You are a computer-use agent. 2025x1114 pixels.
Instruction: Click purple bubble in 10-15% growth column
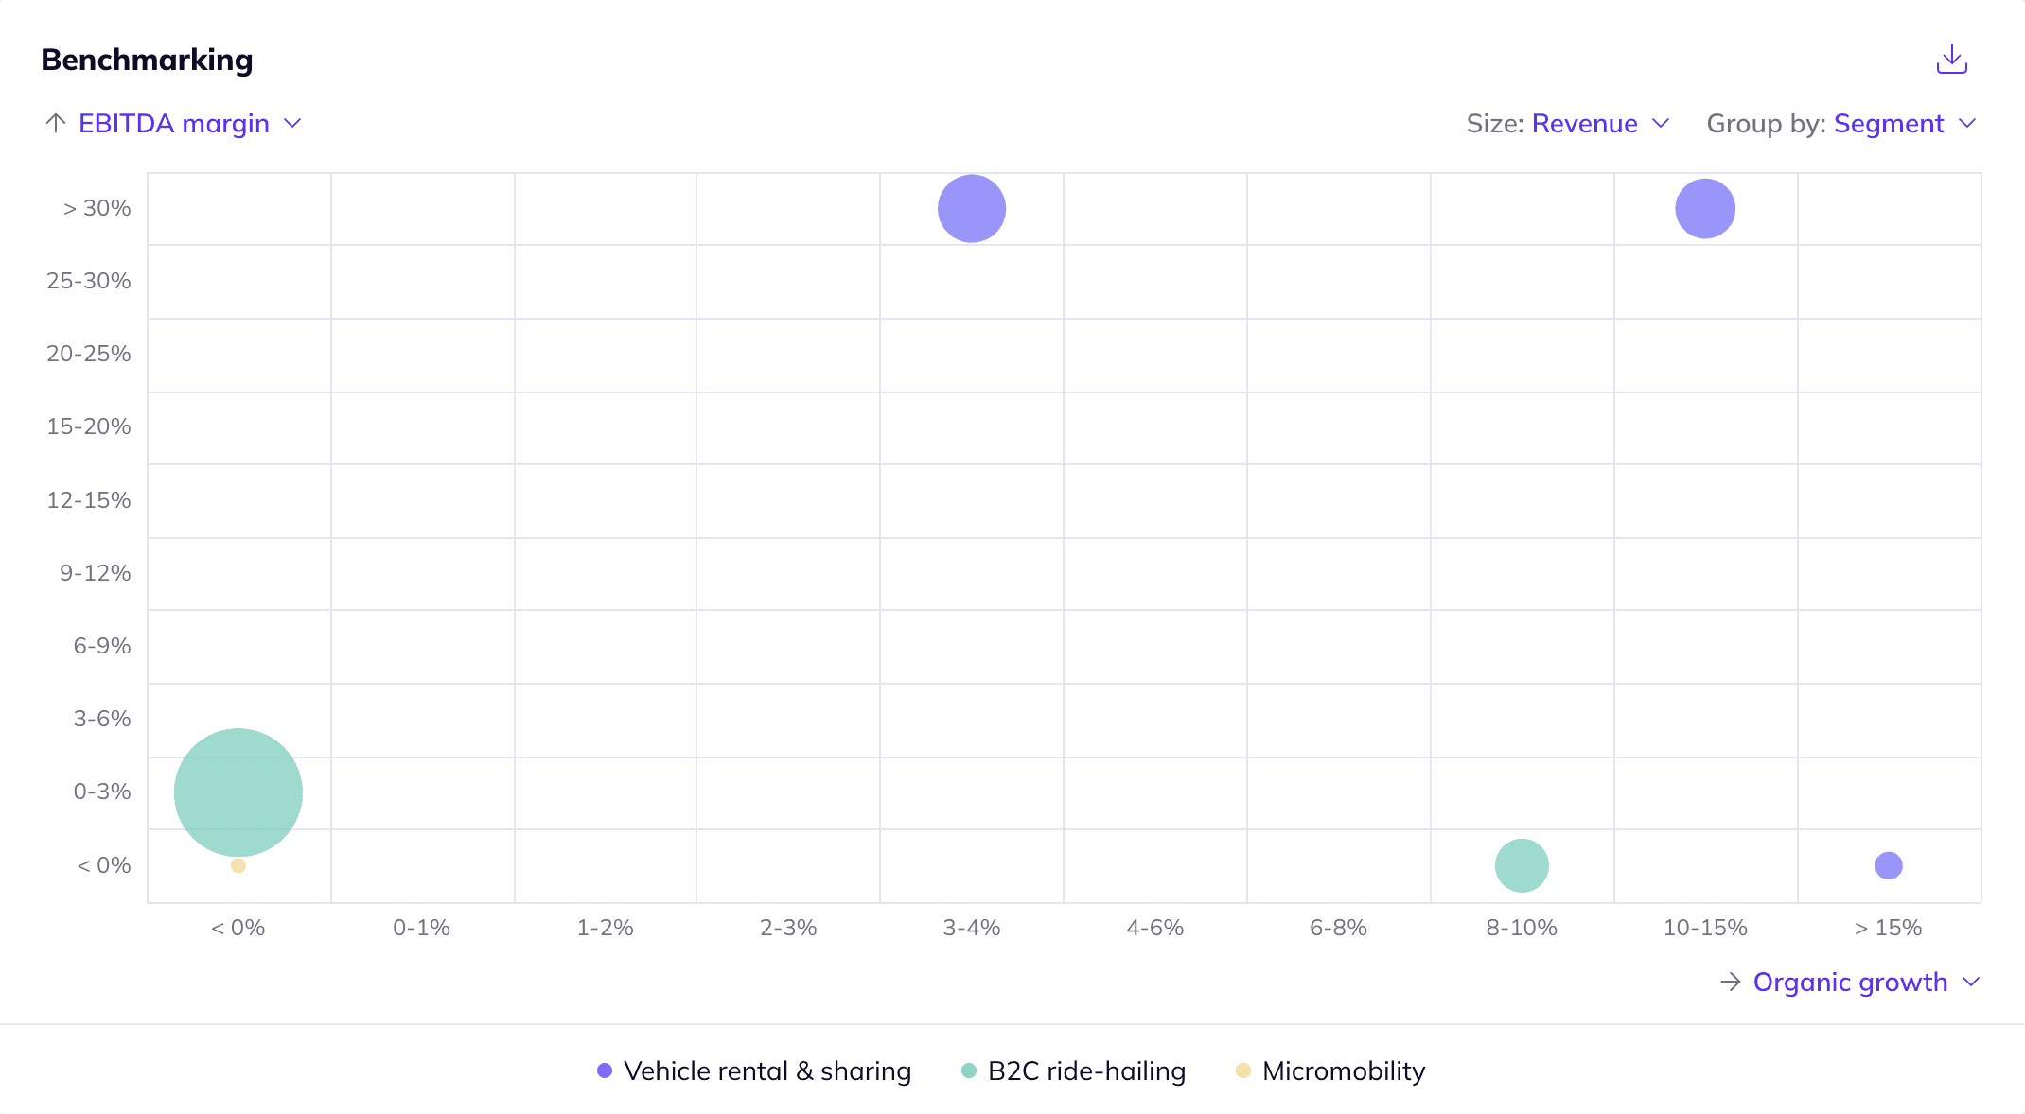click(x=1705, y=208)
